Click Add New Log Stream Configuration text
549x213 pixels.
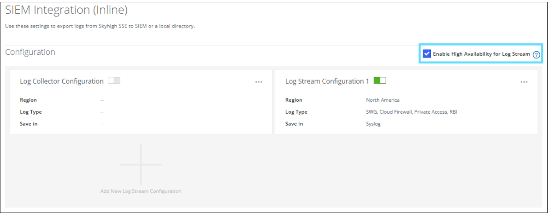(141, 191)
